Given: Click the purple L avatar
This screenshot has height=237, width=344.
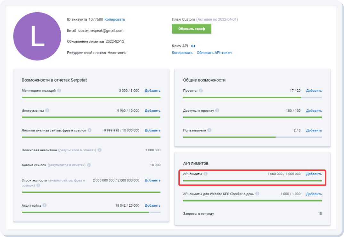Looking at the screenshot, I should point(37,36).
